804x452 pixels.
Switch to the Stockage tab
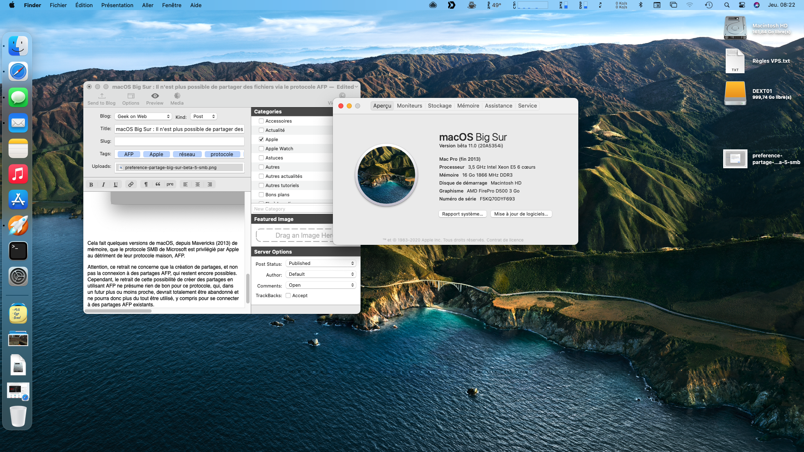(440, 106)
